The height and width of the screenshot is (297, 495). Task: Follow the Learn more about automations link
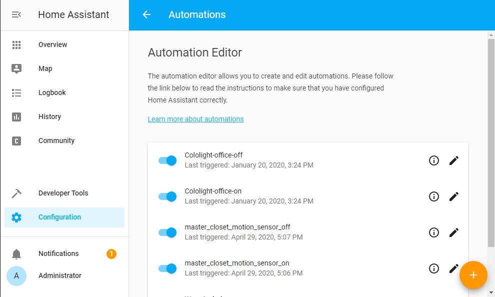tap(195, 119)
